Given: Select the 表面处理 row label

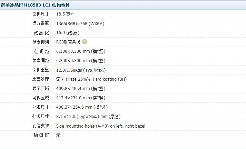Looking at the screenshot, I should pyautogui.click(x=41, y=79).
